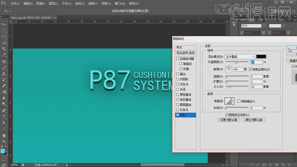
Task: Expand the 等高线 contour picker arrow
Action: [x=232, y=101]
